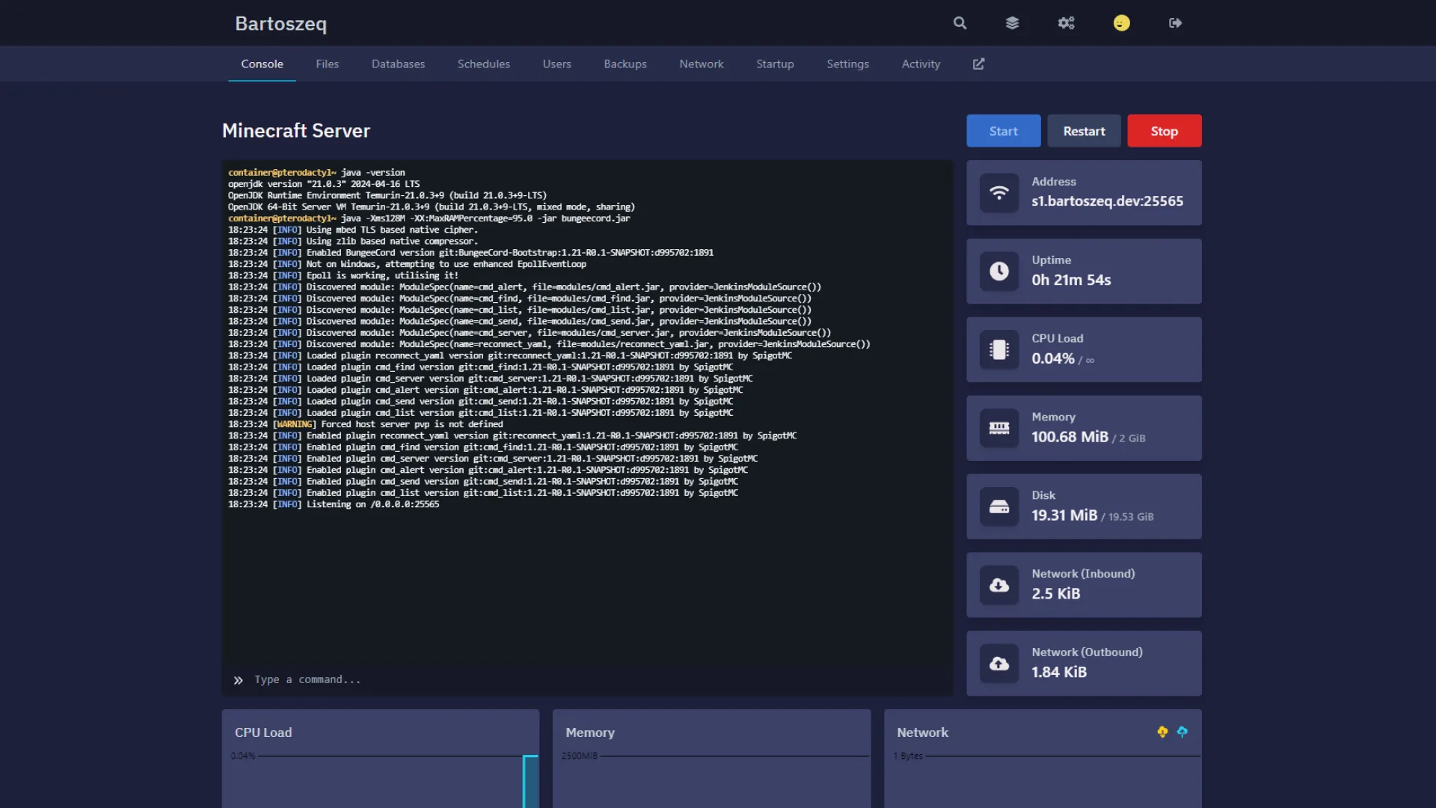This screenshot has height=808, width=1436.
Task: Click the Bartoszeq panel title link
Action: point(280,24)
